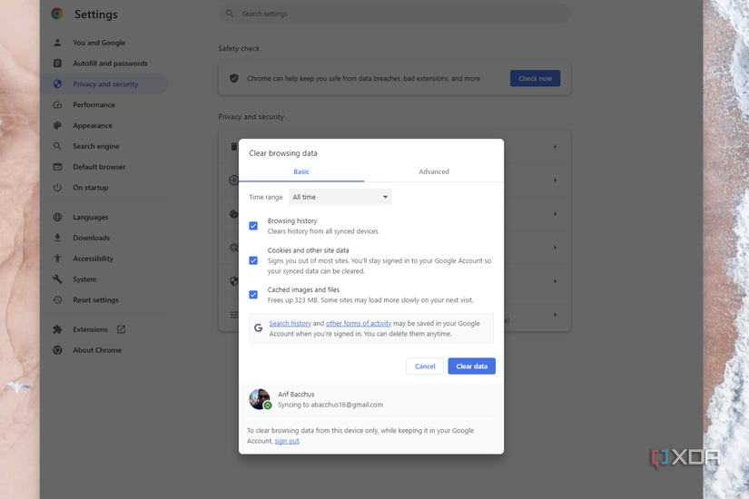749x499 pixels.
Task: Click the Safety check shield icon
Action: (x=234, y=78)
